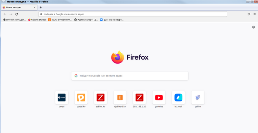The image size is (258, 133).
Task: Open new tab page personalization gear
Action: [x=253, y=27]
